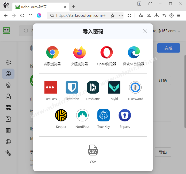The height and width of the screenshot is (174, 186).
Task: Reload the current page
Action: 22,15
